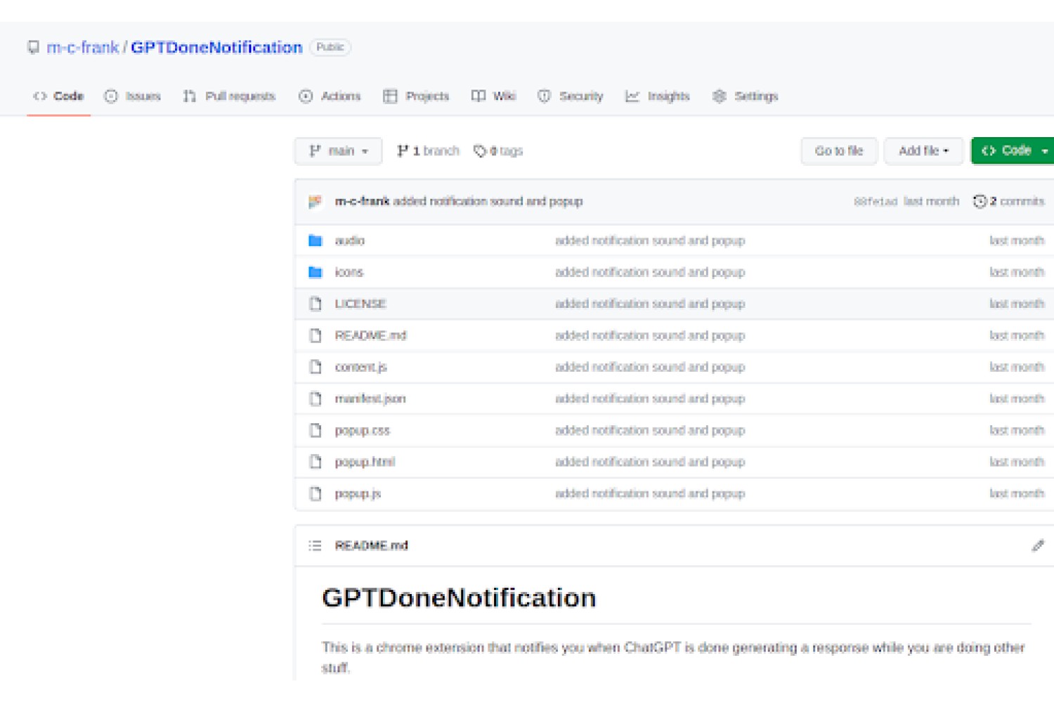1054x703 pixels.
Task: Open the README outline list icon
Action: [315, 546]
